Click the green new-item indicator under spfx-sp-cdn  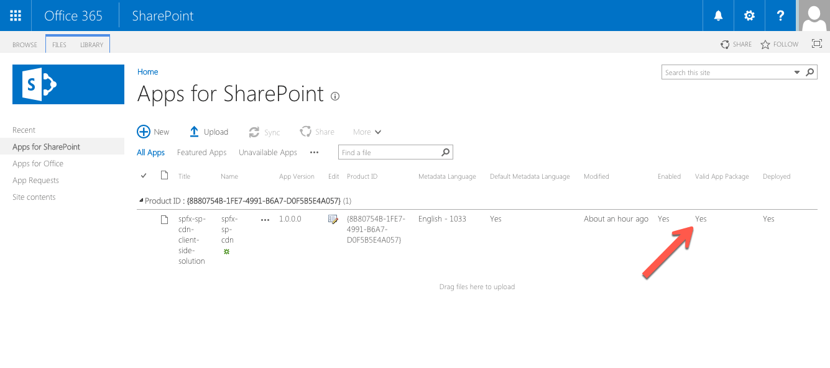(226, 251)
